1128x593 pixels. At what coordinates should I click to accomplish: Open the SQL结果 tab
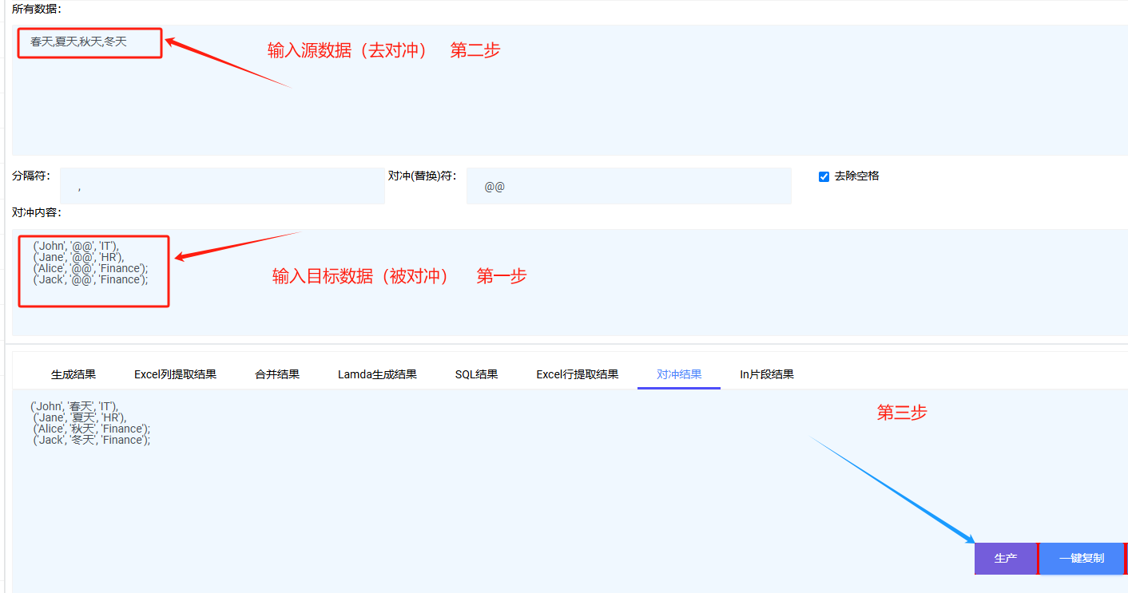tap(476, 374)
